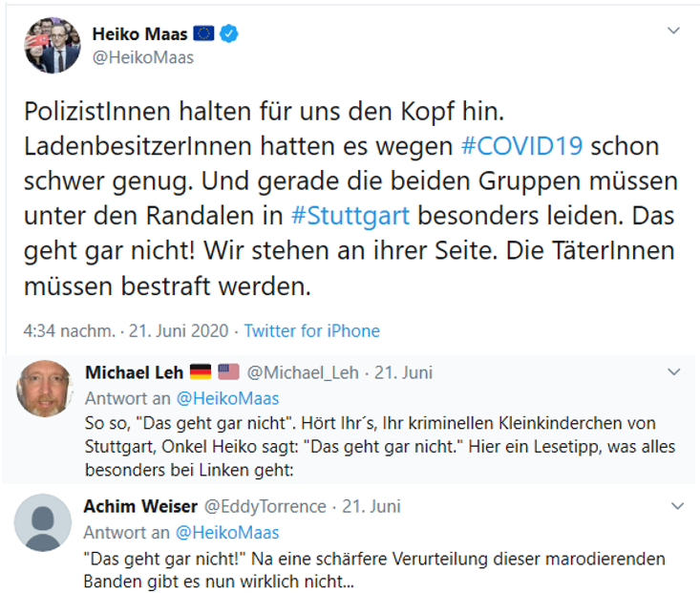Open options chevron on Achim Weiser's reply

pyautogui.click(x=675, y=505)
